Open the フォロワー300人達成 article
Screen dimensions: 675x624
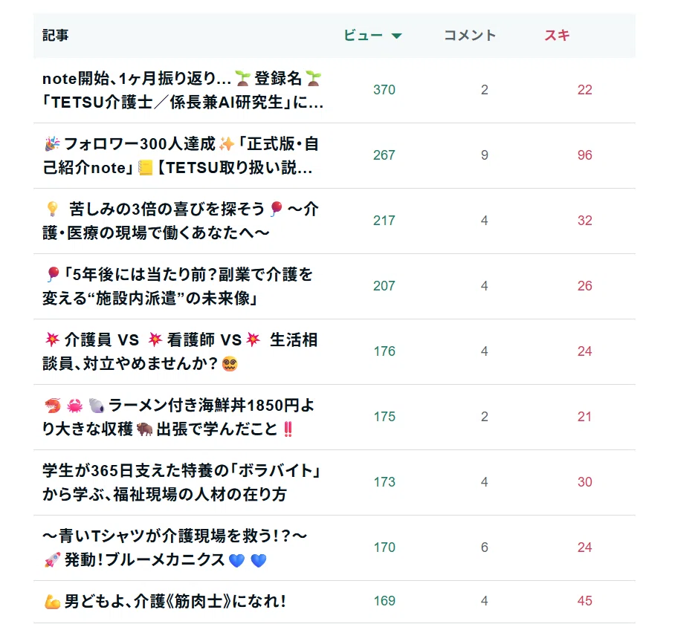181,156
